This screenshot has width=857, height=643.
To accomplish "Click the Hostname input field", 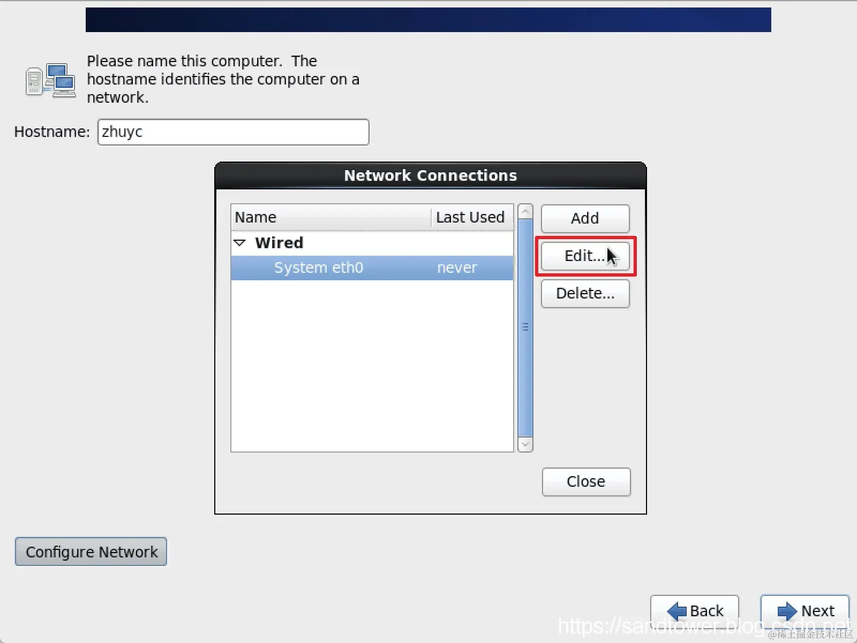I will pos(234,132).
